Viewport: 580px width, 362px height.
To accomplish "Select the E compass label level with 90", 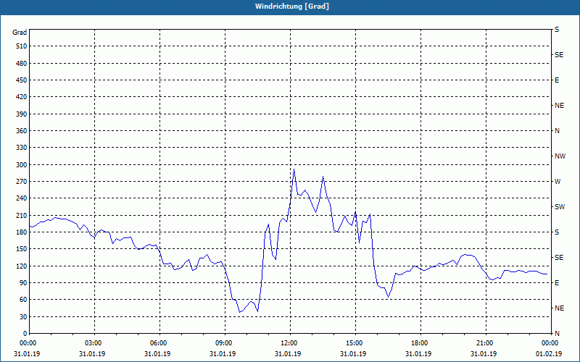I will 557,283.
